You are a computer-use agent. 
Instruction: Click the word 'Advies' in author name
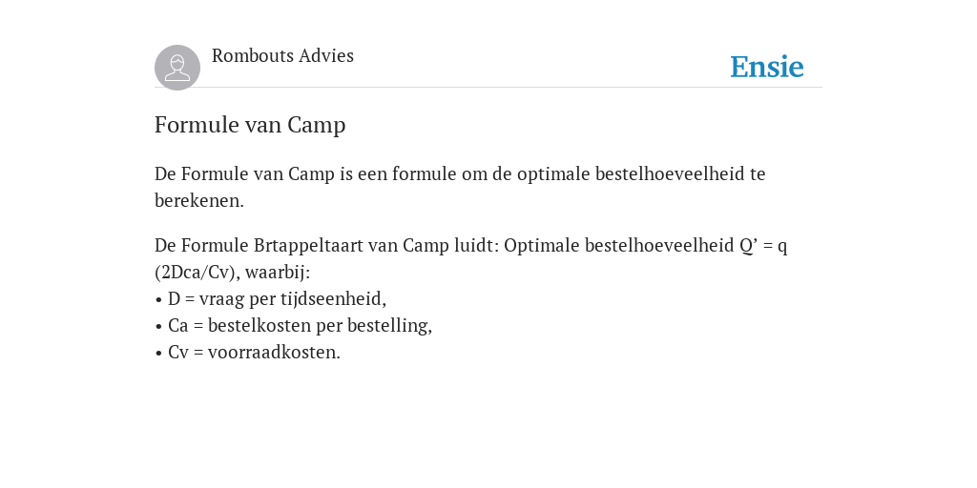coord(326,55)
